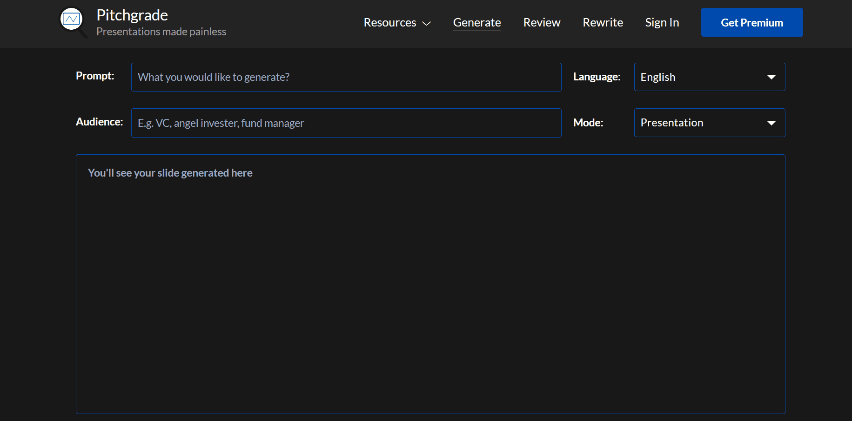
Task: Expand the chevron next to Resources
Action: coord(426,23)
